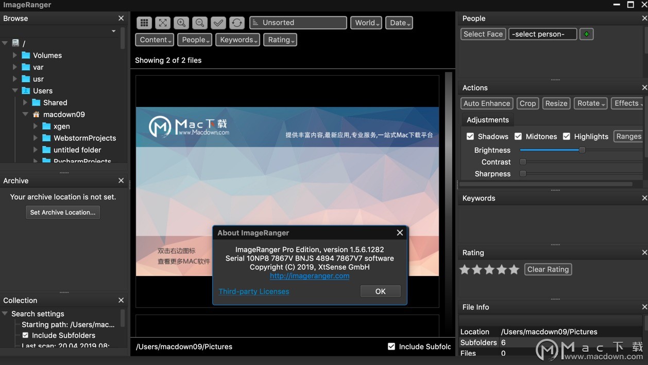Click the Auto Enhance button
The image size is (648, 365).
coord(487,103)
